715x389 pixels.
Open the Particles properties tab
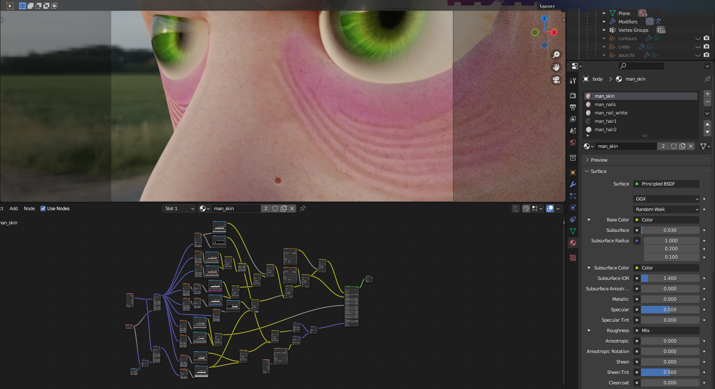(573, 196)
